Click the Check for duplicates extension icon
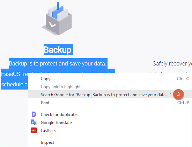The width and height of the screenshot is (192, 147). click(x=34, y=114)
